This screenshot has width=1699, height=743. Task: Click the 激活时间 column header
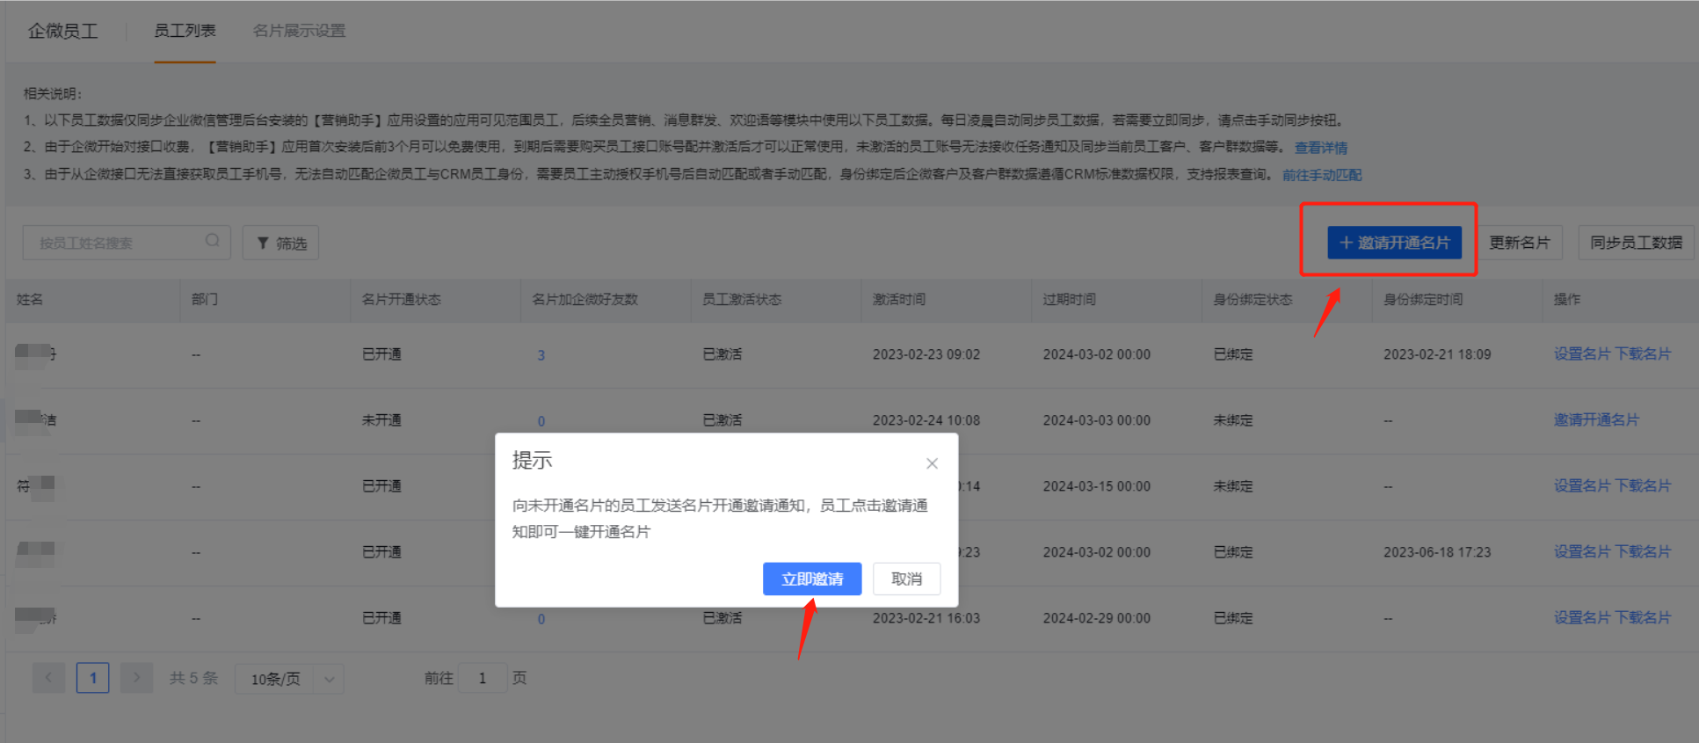[898, 300]
